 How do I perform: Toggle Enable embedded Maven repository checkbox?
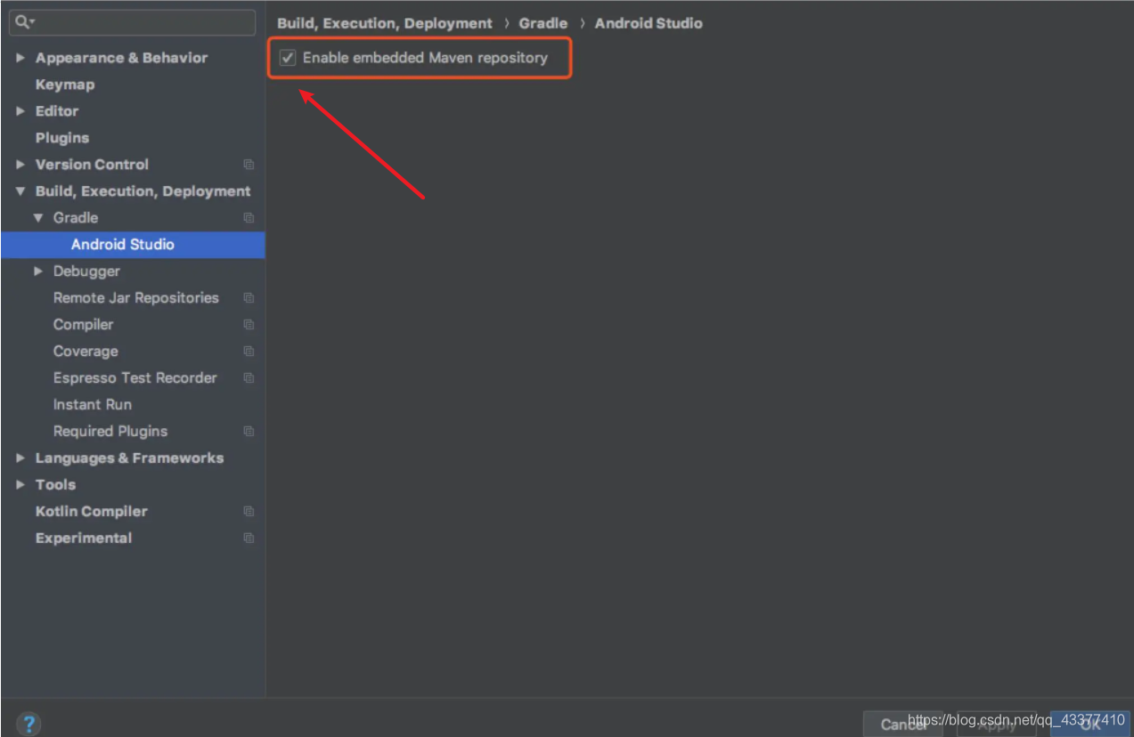click(288, 58)
